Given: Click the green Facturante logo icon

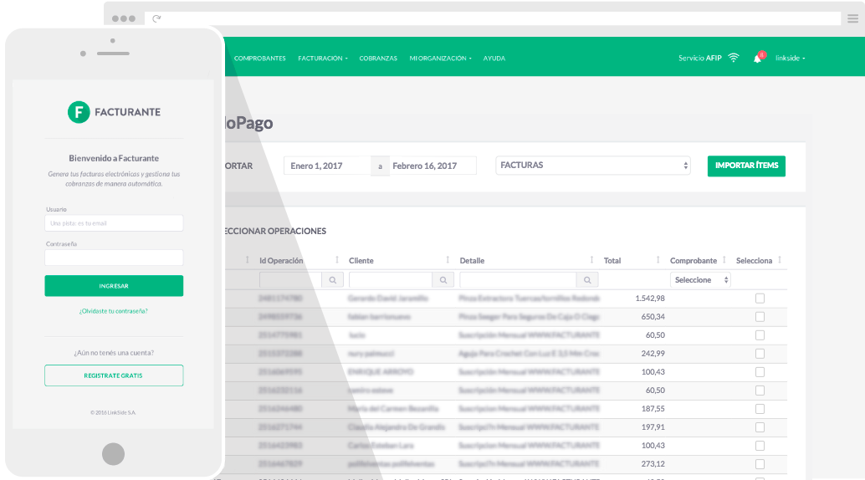Looking at the screenshot, I should pyautogui.click(x=79, y=112).
